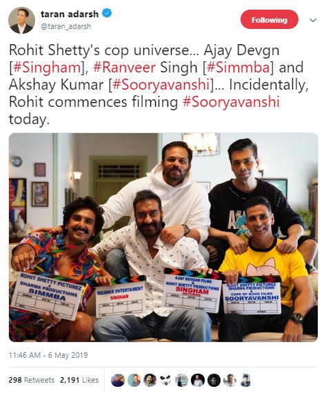Click the Joker-face liker avatar
Image resolution: width=335 pixels, height=393 pixels.
click(x=165, y=380)
